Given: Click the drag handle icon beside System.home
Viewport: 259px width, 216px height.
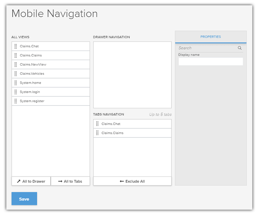Looking at the screenshot, I should pos(16,83).
